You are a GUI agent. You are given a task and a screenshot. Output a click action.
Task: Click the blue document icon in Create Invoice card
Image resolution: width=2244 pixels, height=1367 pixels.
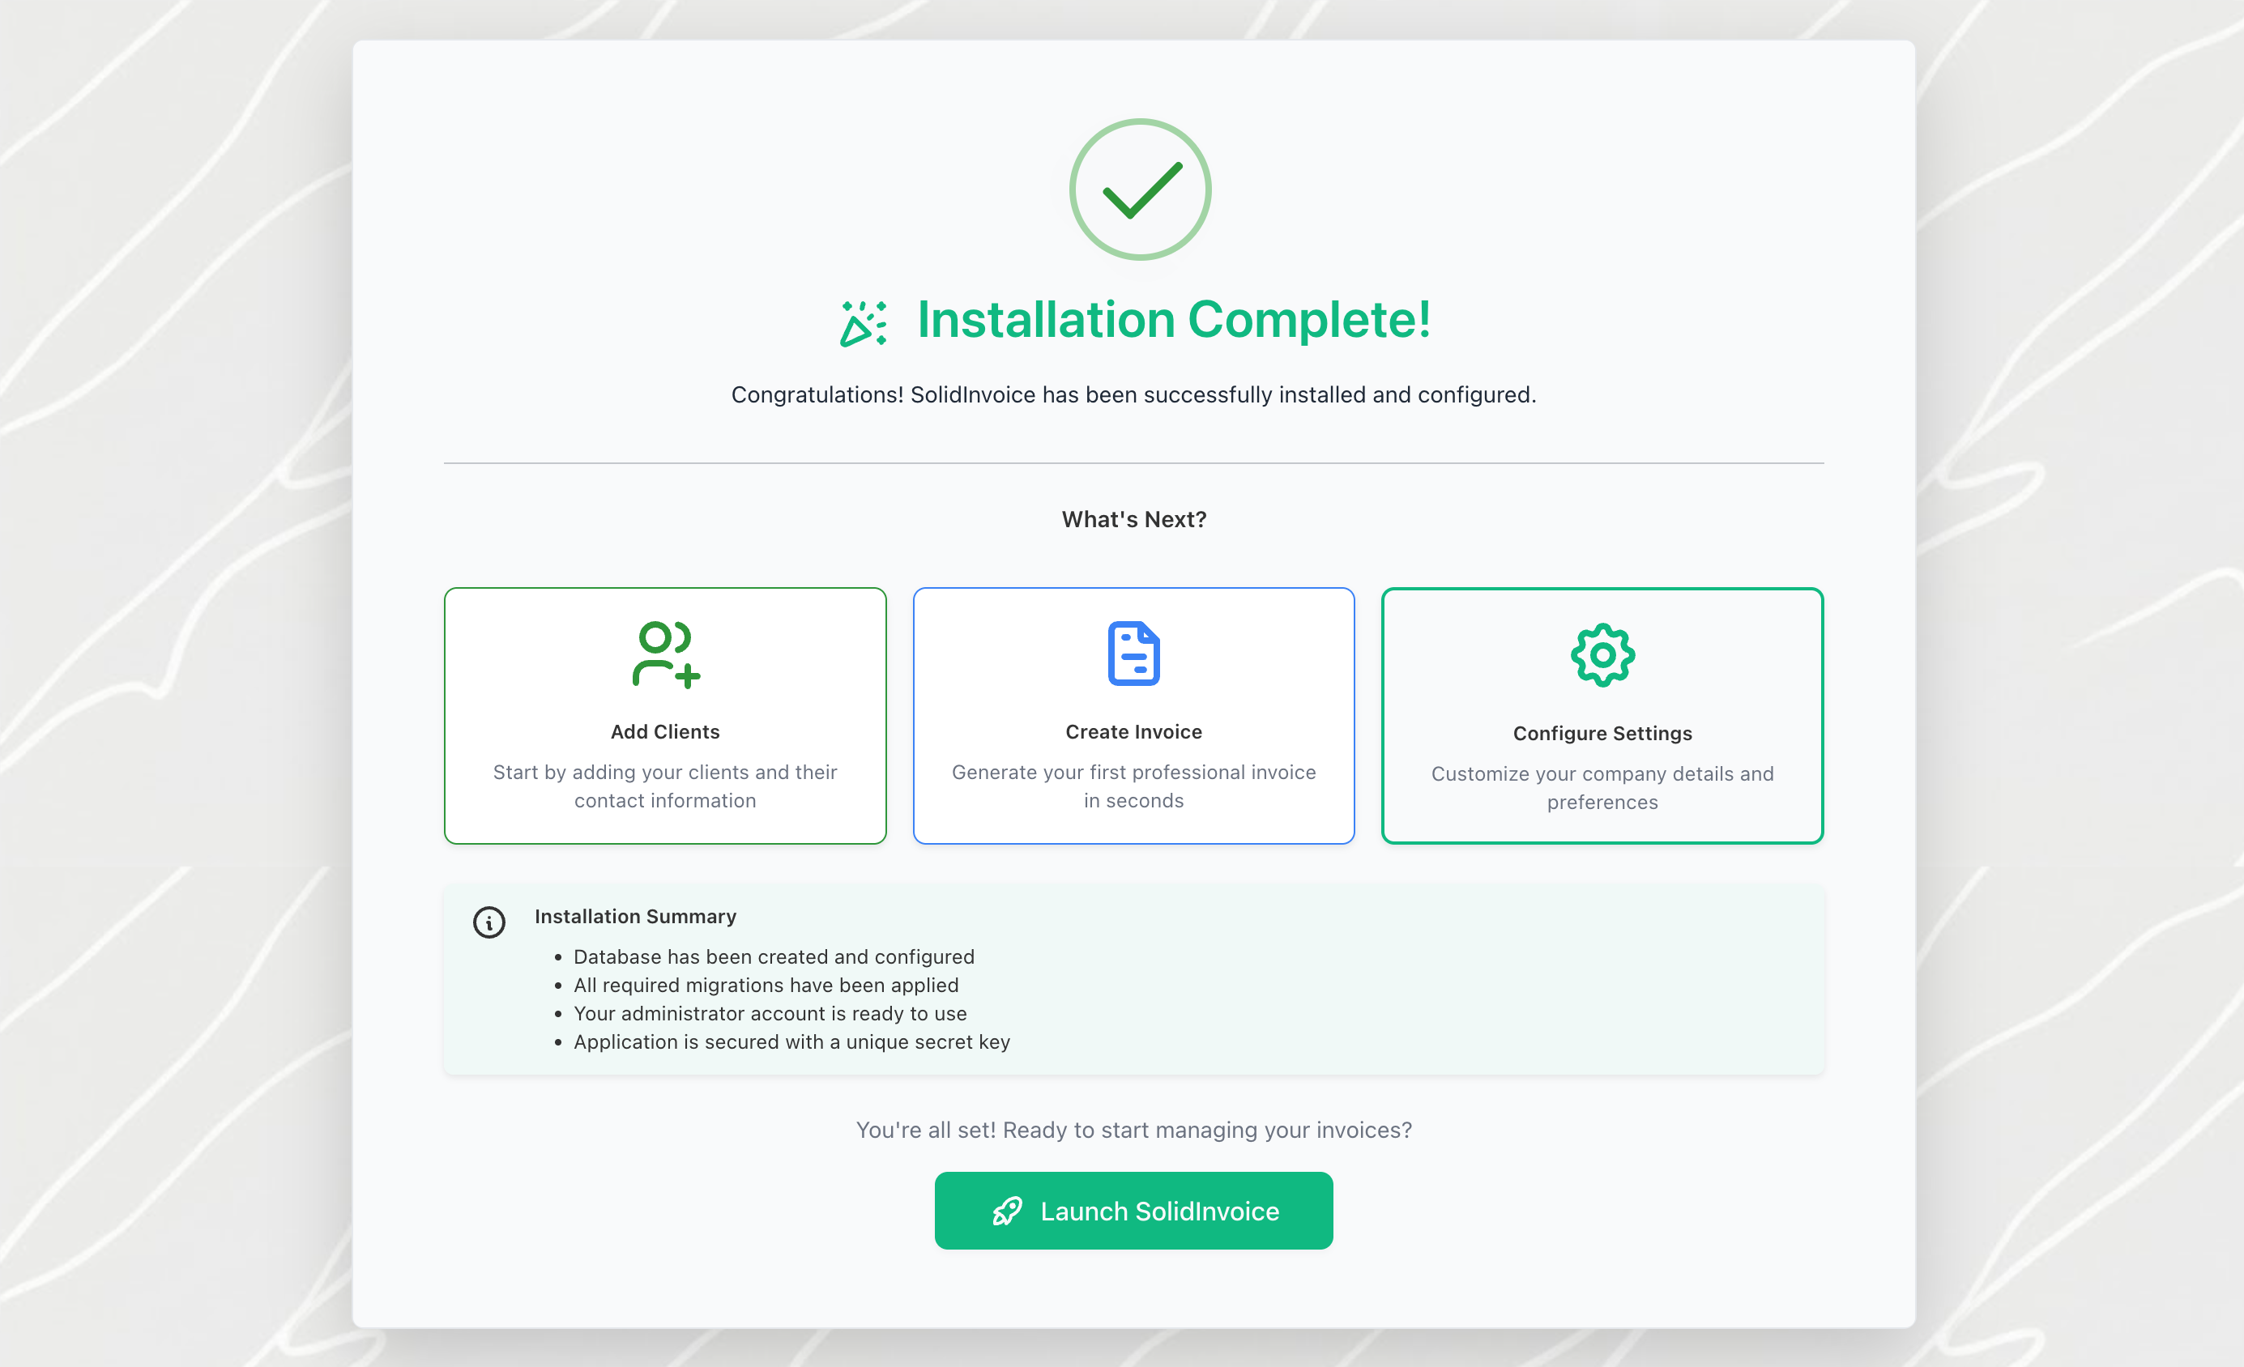(1133, 654)
